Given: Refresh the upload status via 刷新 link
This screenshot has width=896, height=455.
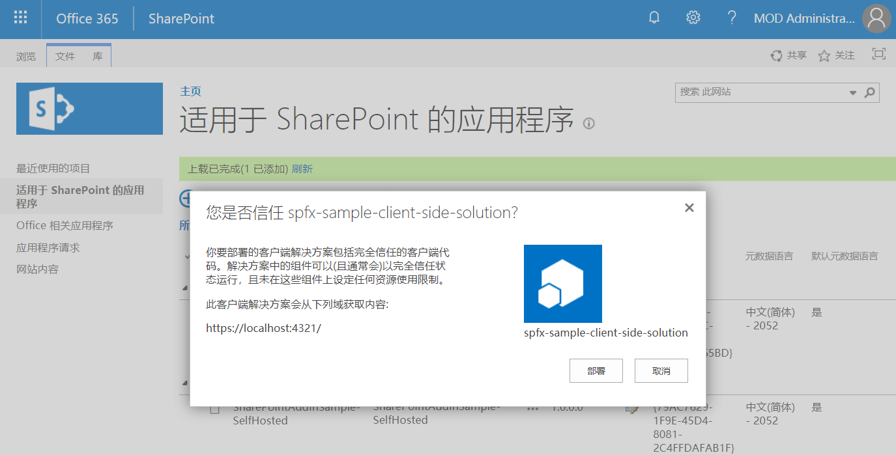Looking at the screenshot, I should point(303,169).
